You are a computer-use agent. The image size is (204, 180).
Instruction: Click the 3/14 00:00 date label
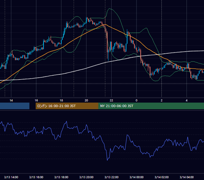(x=136, y=177)
